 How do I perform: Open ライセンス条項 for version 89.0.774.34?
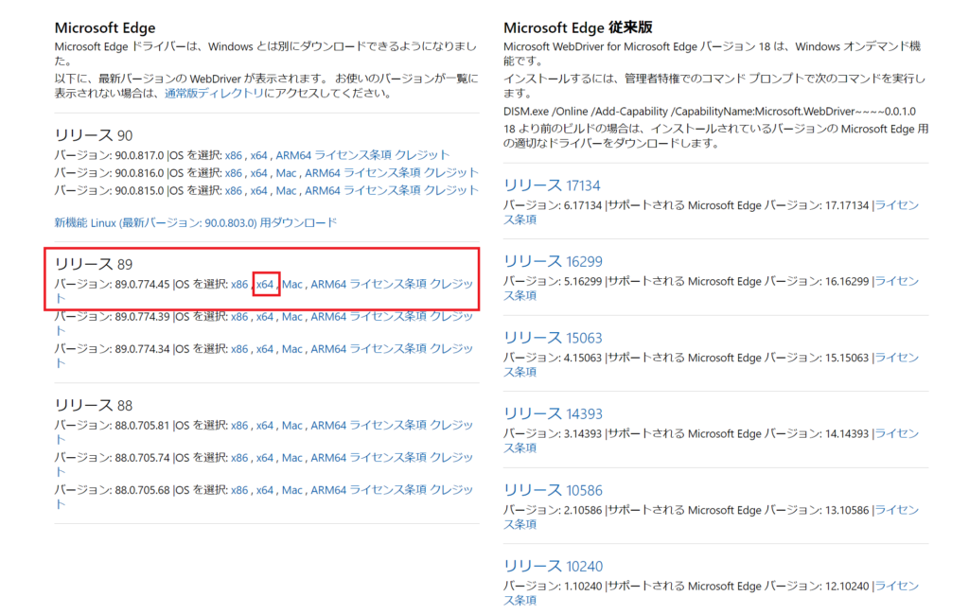388,349
